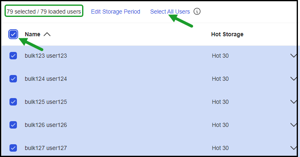Screen dimensions: 300x157
Task: Click the Name column header
Action: coord(33,34)
